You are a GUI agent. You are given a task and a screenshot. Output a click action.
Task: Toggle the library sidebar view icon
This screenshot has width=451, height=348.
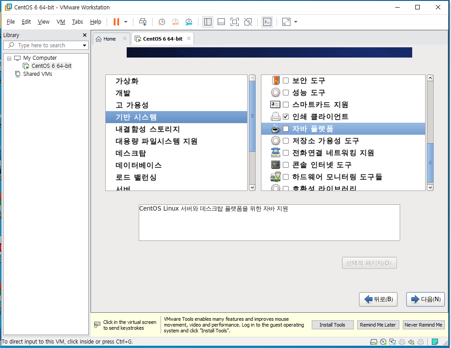pos(208,22)
